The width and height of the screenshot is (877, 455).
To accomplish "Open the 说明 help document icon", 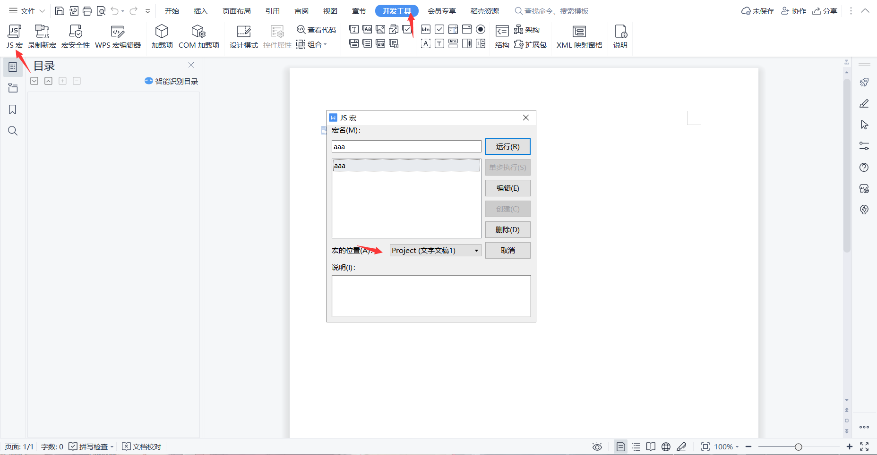I will click(620, 32).
